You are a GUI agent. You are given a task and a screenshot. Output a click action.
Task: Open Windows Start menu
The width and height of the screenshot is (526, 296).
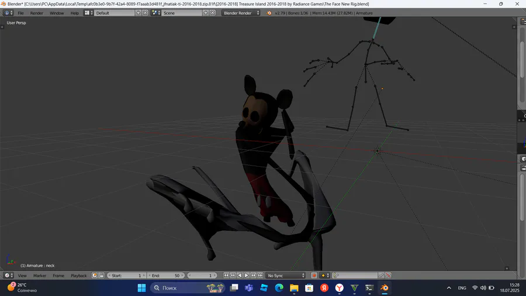click(141, 288)
